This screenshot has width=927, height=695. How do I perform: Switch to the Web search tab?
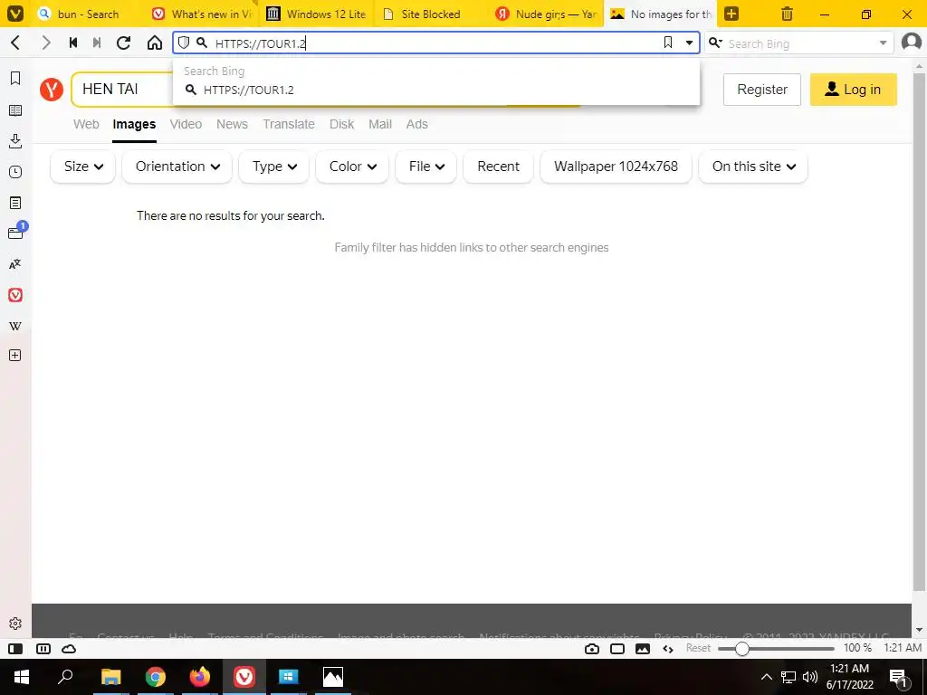(x=86, y=124)
